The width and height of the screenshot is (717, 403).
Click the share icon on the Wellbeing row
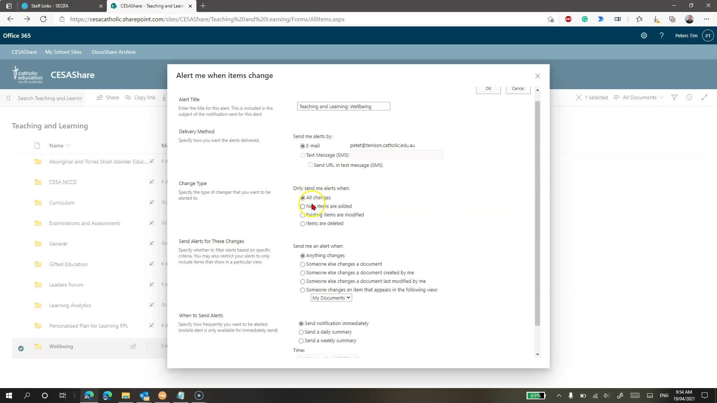pyautogui.click(x=133, y=346)
